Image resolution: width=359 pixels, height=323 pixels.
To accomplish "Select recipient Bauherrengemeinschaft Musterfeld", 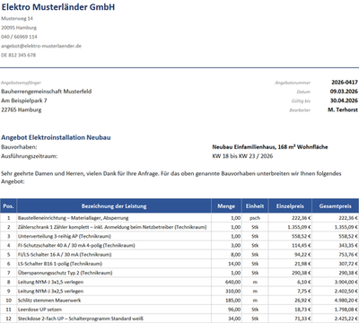I will [47, 92].
